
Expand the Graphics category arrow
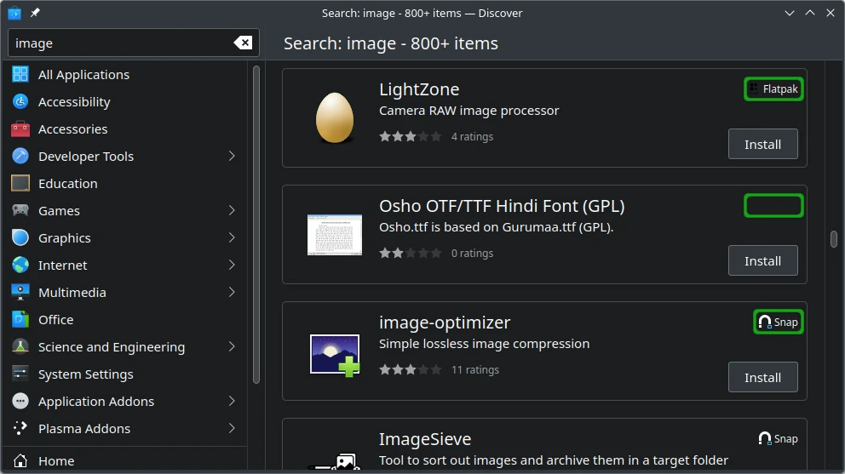tap(232, 238)
